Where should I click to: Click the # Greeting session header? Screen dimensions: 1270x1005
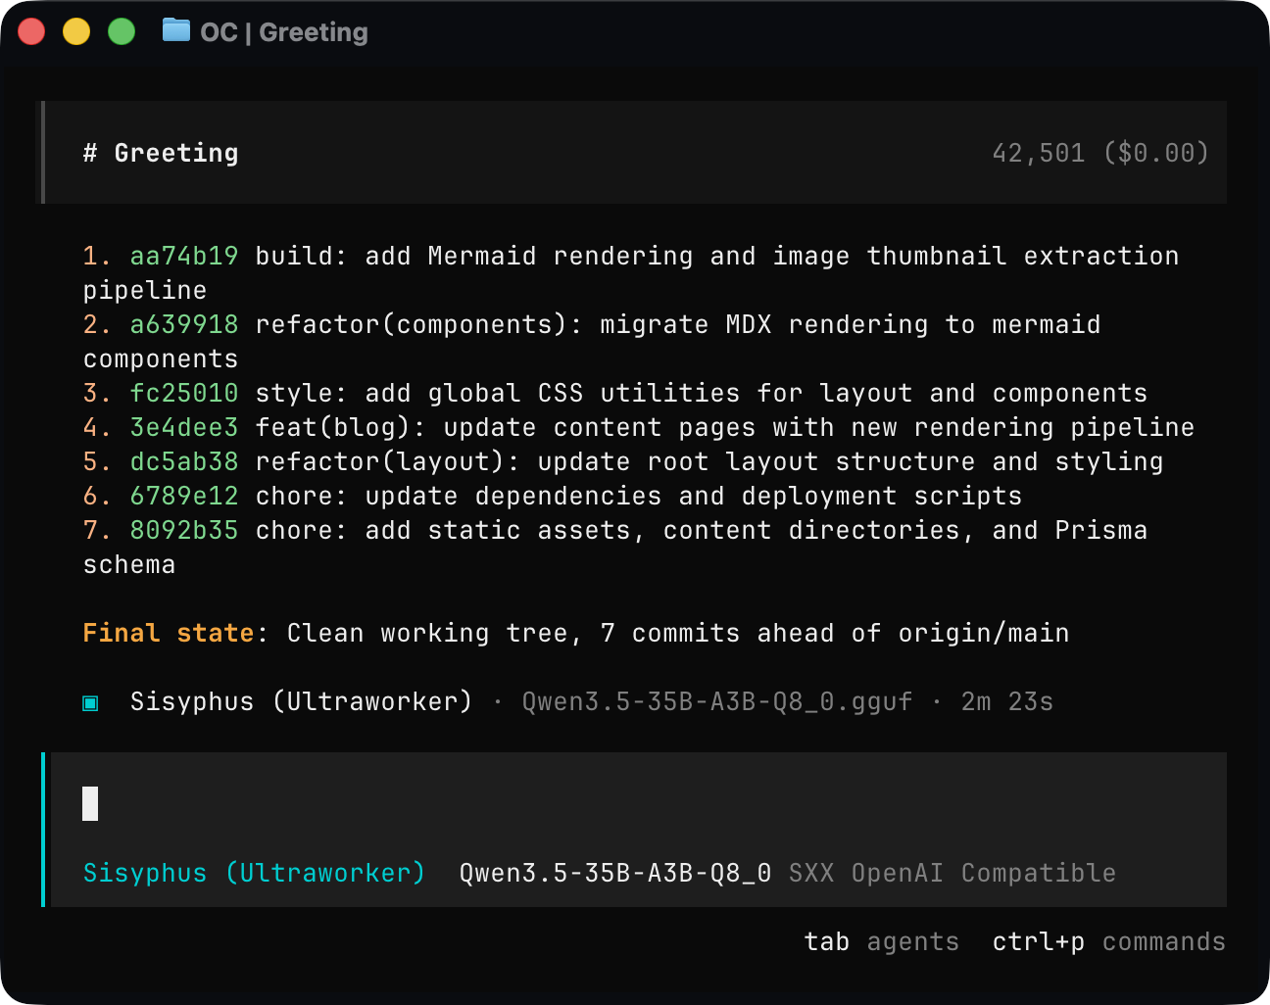162,153
